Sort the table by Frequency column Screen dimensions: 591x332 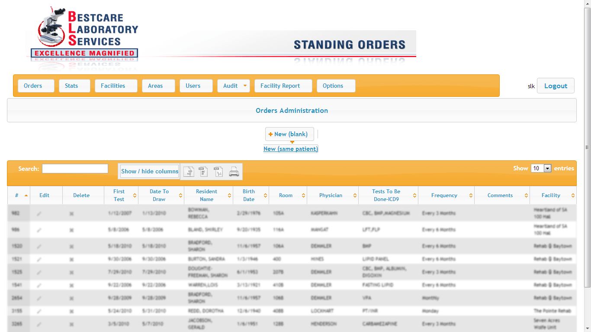pyautogui.click(x=444, y=195)
